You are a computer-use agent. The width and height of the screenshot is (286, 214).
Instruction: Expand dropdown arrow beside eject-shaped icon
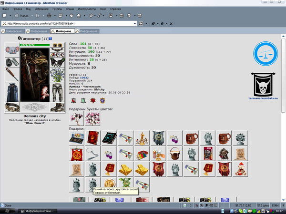(x=84, y=16)
